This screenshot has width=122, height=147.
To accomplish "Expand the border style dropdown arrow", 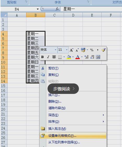I will click(x=64, y=57).
